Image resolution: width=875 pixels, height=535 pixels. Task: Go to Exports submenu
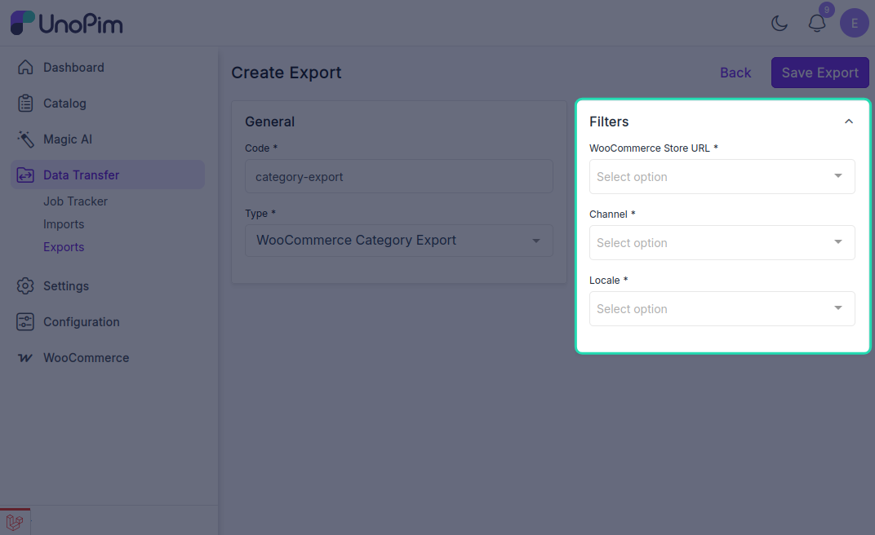click(64, 247)
